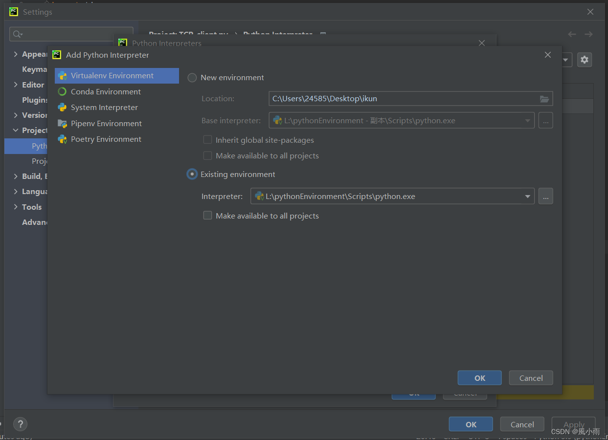Navigate forward with Settings right arrow

click(x=588, y=34)
